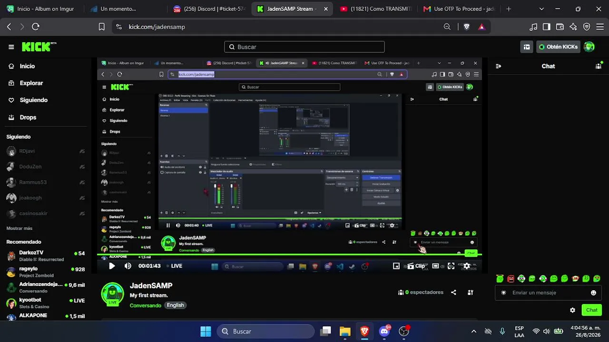Open the DarkozTV recommended channel
This screenshot has width=609, height=342.
[46, 256]
